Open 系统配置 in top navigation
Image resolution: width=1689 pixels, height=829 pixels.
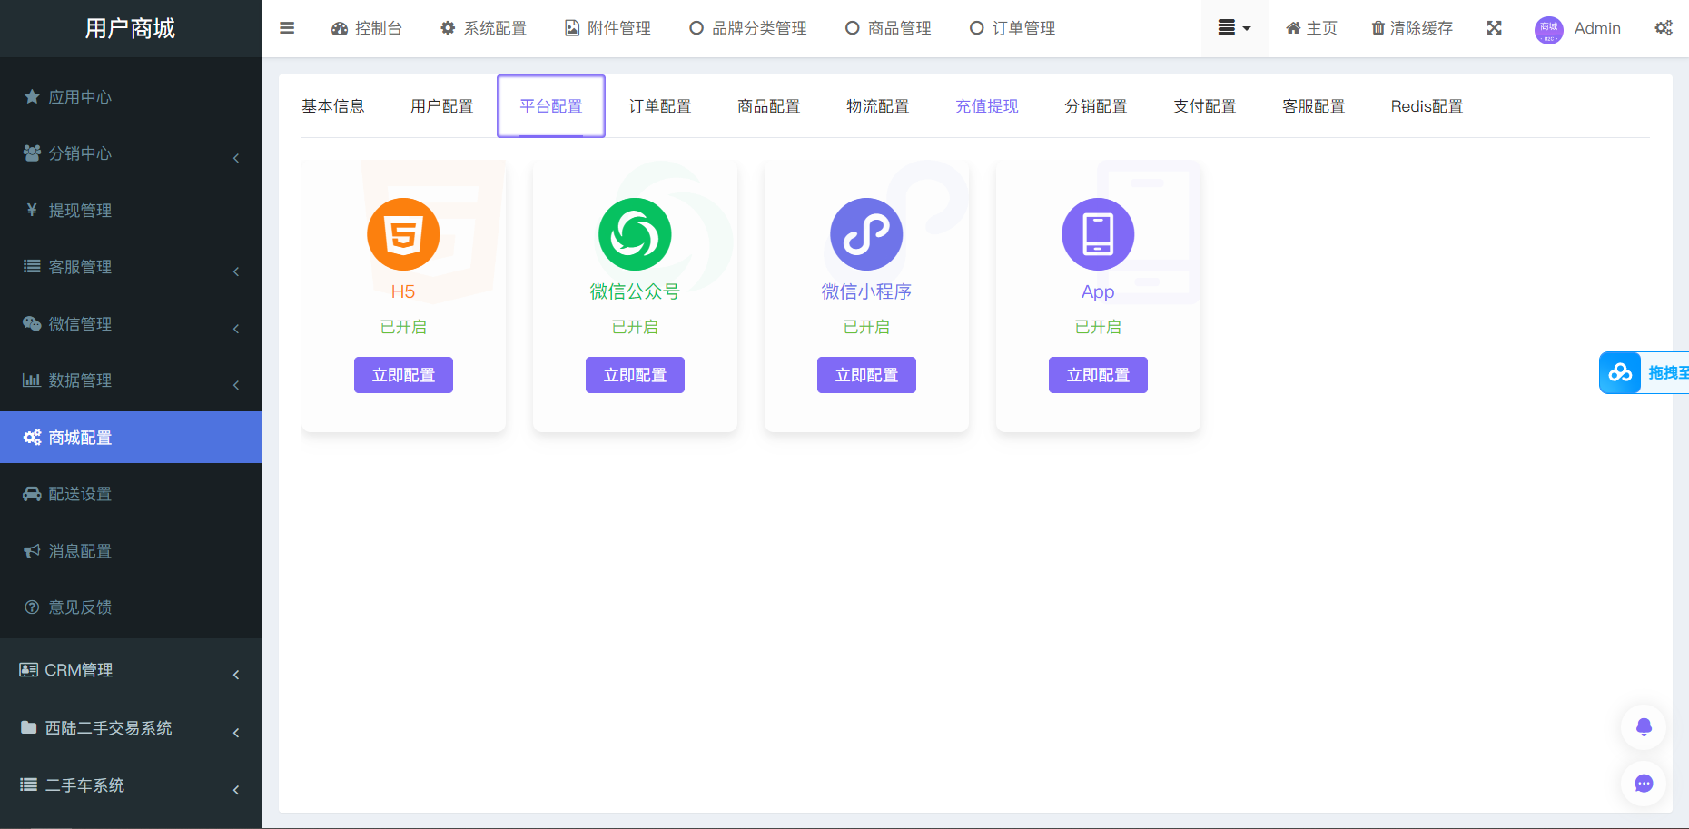pyautogui.click(x=483, y=28)
